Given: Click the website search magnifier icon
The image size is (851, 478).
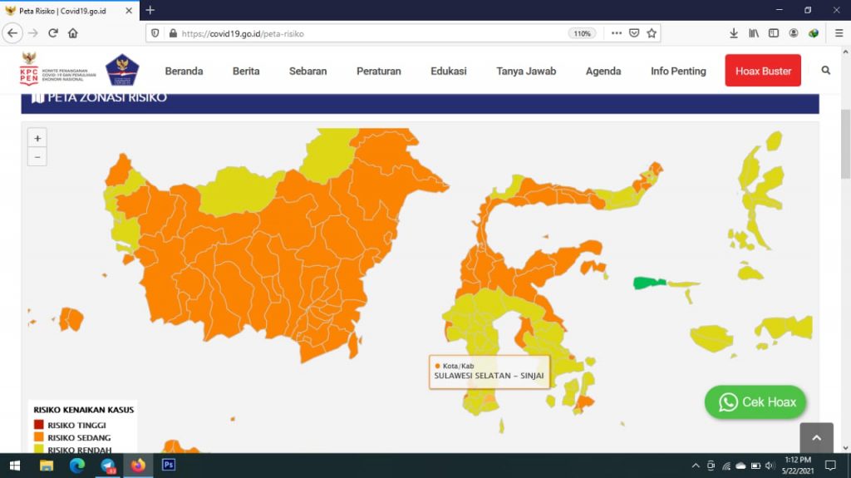Looking at the screenshot, I should coord(825,71).
